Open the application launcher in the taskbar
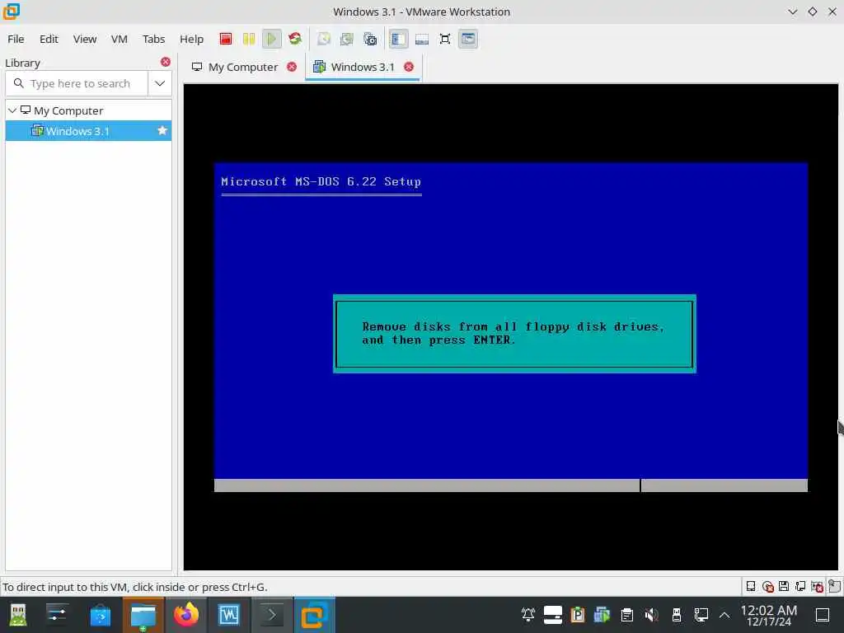Viewport: 844px width, 633px height. click(x=18, y=615)
